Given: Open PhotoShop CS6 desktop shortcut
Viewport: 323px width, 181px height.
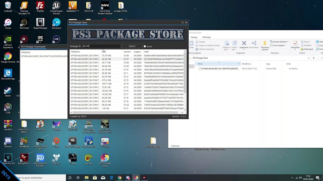Looking at the screenshot, I should 89,143.
